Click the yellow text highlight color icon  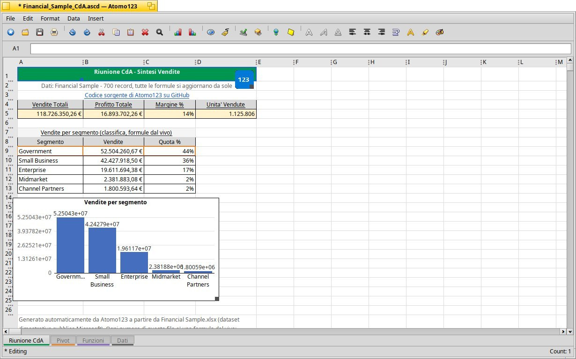click(425, 32)
